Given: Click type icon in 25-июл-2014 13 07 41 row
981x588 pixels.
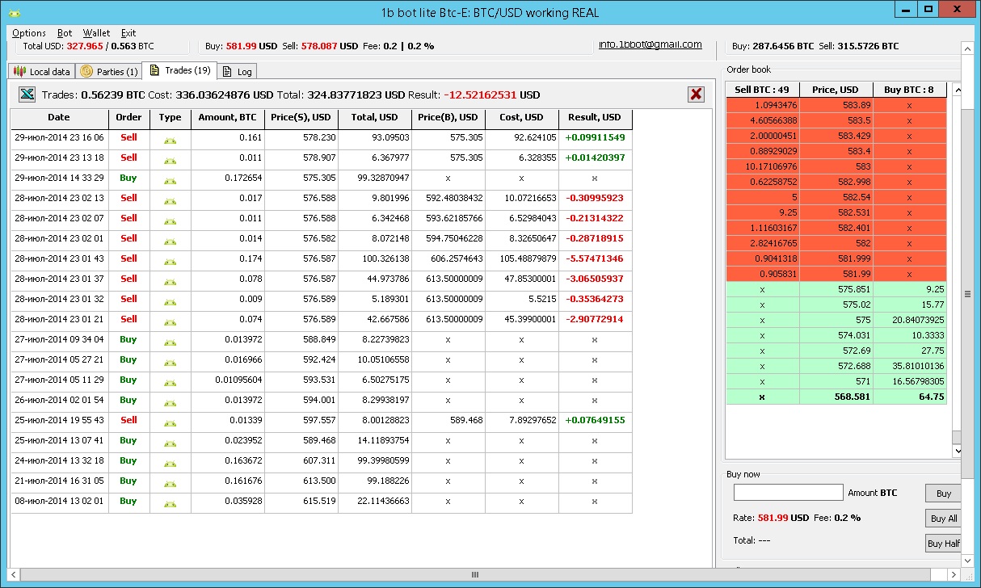Looking at the screenshot, I should [170, 443].
